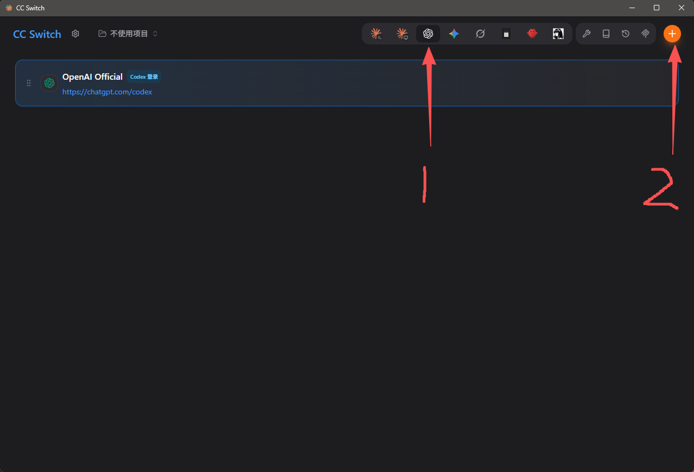The height and width of the screenshot is (472, 694).
Task: Open the book icon in the toolbar
Action: tap(606, 34)
